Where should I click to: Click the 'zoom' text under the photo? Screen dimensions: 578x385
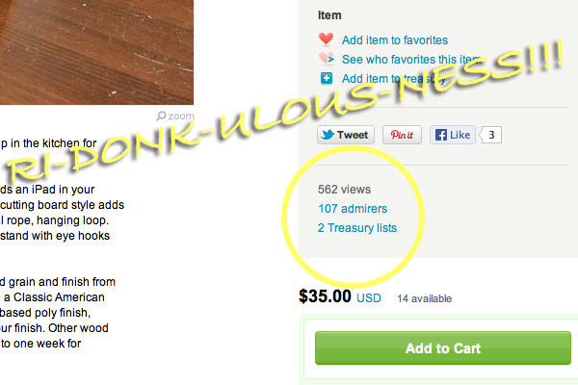coord(181,116)
